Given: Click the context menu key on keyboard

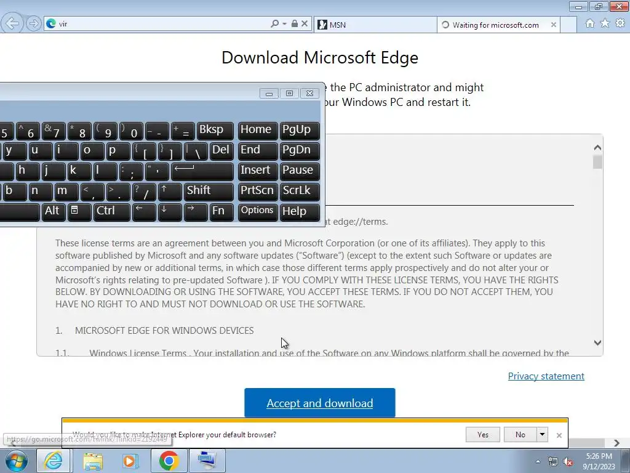Looking at the screenshot, I should click(79, 212).
